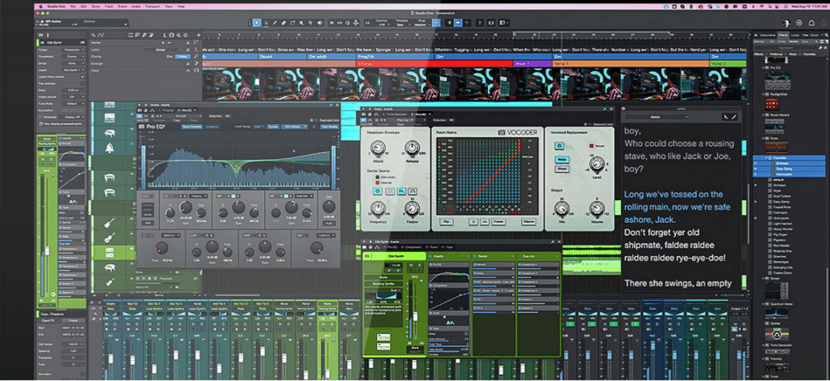Toggle the highlighted Autoscroll button in toolbar
The height and width of the screenshot is (381, 830).
[x=459, y=23]
